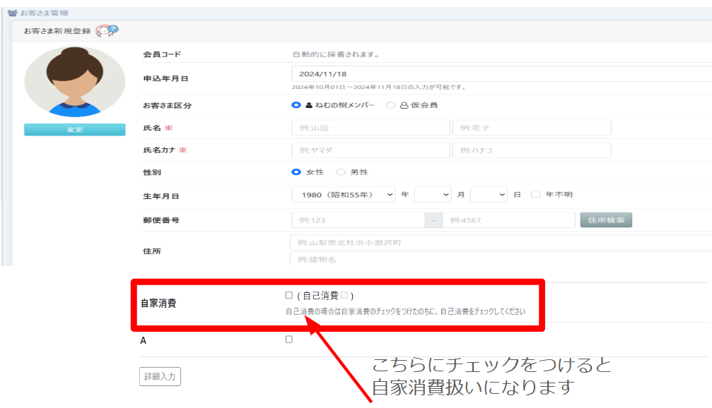Choose 女性 for gender
The height and width of the screenshot is (408, 712).
coord(296,172)
